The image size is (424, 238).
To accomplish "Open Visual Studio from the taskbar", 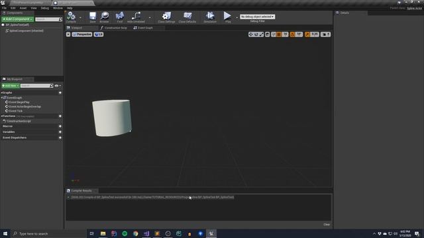I will pyautogui.click(x=146, y=233).
